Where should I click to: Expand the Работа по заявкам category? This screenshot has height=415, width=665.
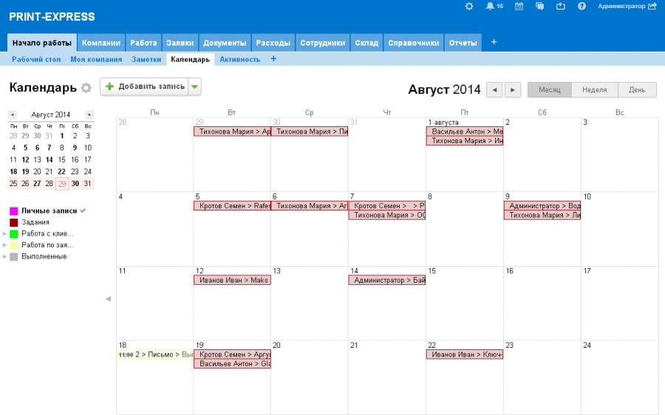click(x=5, y=245)
